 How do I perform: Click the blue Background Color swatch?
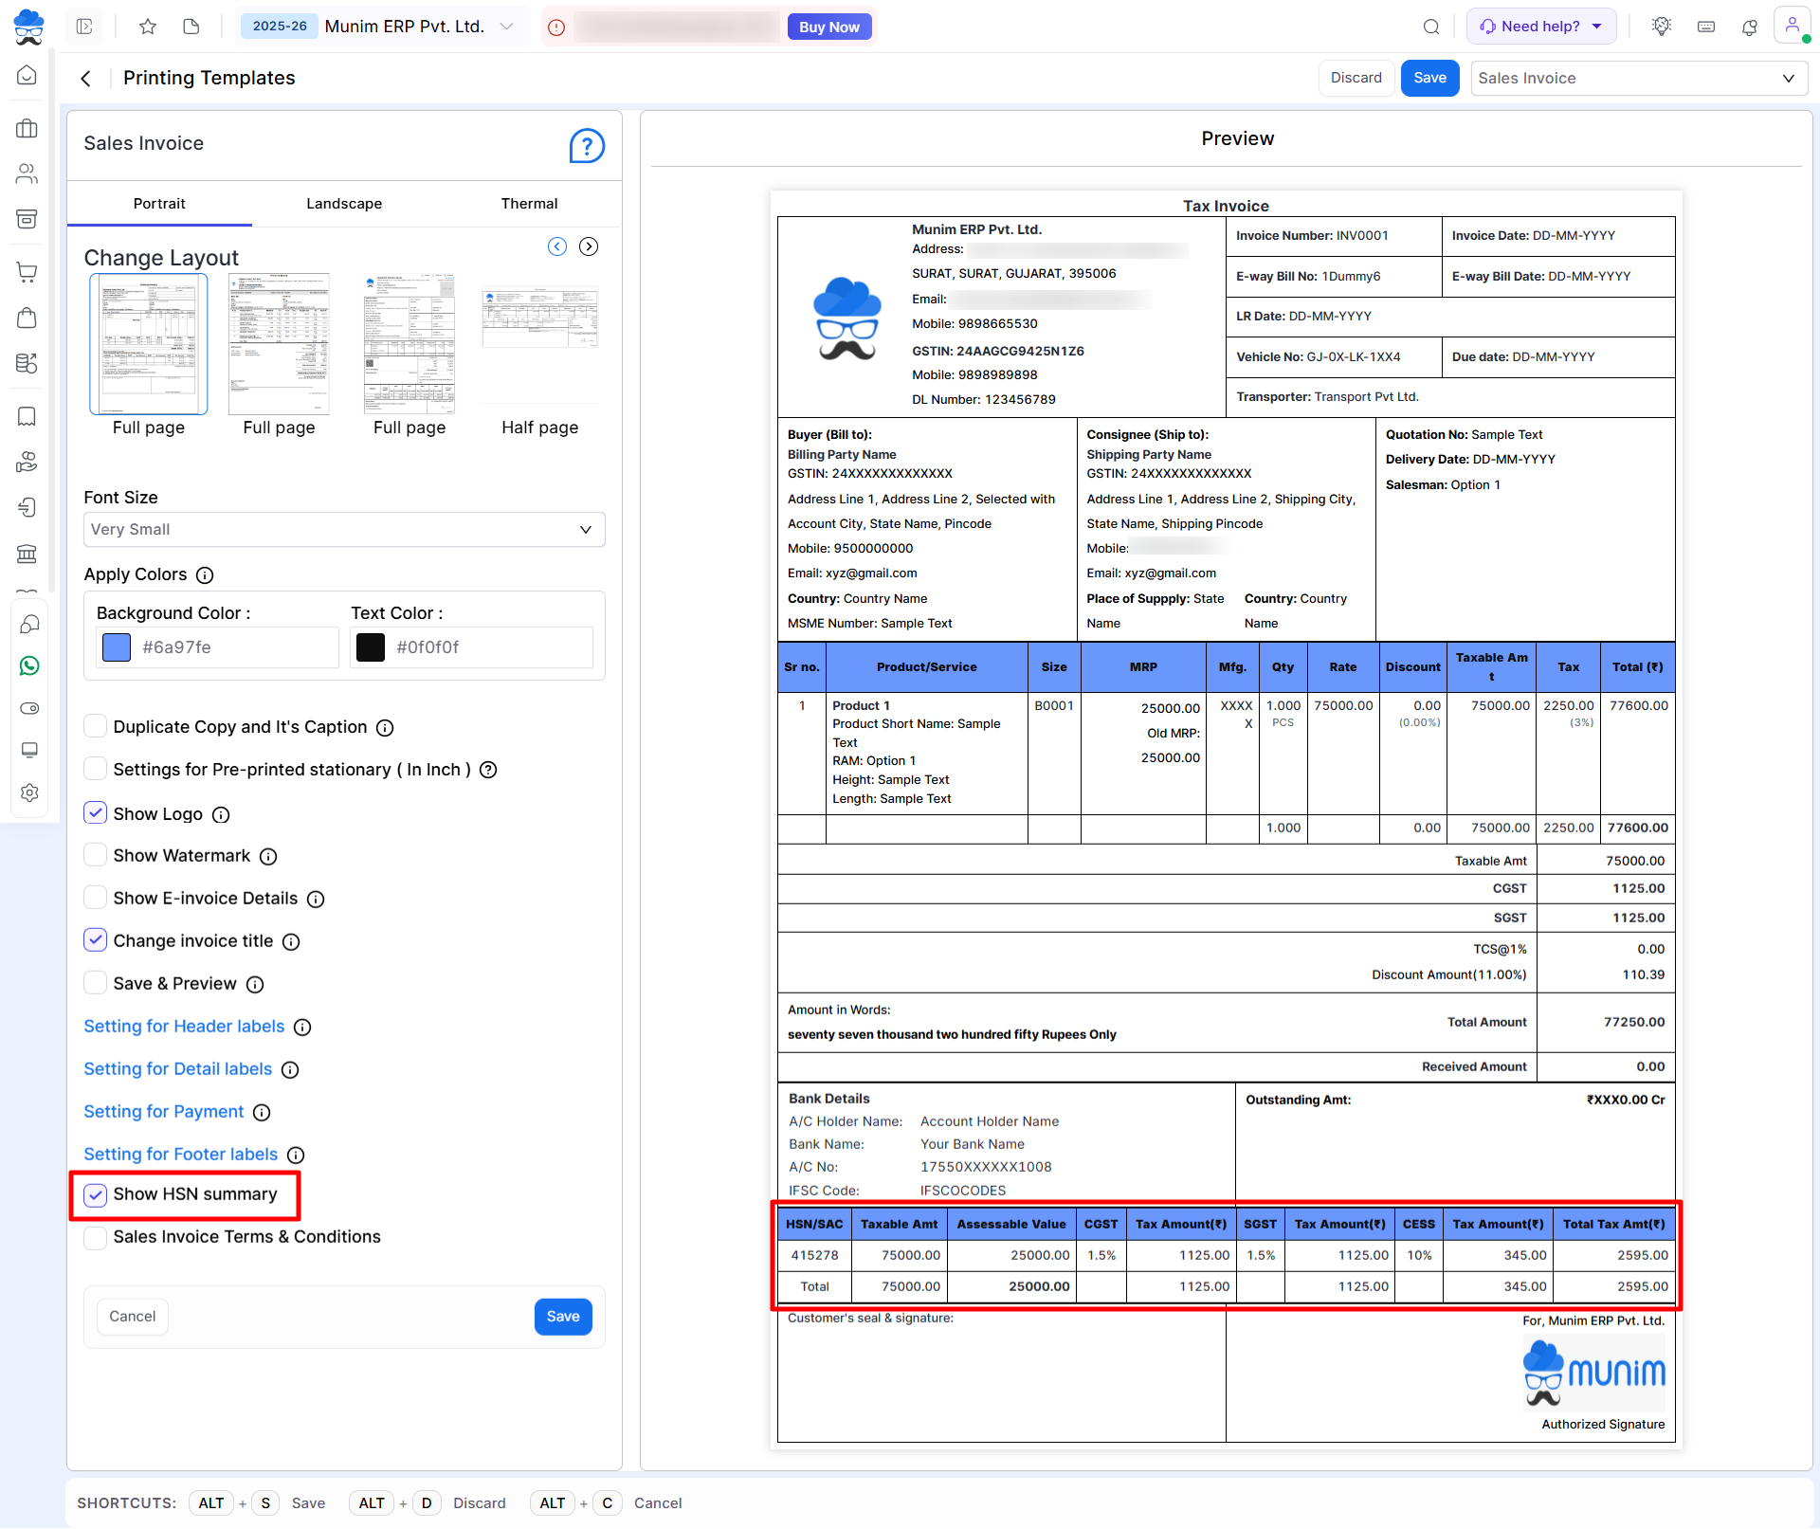(x=117, y=647)
